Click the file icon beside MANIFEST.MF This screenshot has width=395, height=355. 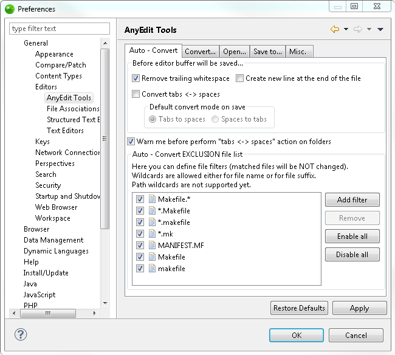[152, 245]
